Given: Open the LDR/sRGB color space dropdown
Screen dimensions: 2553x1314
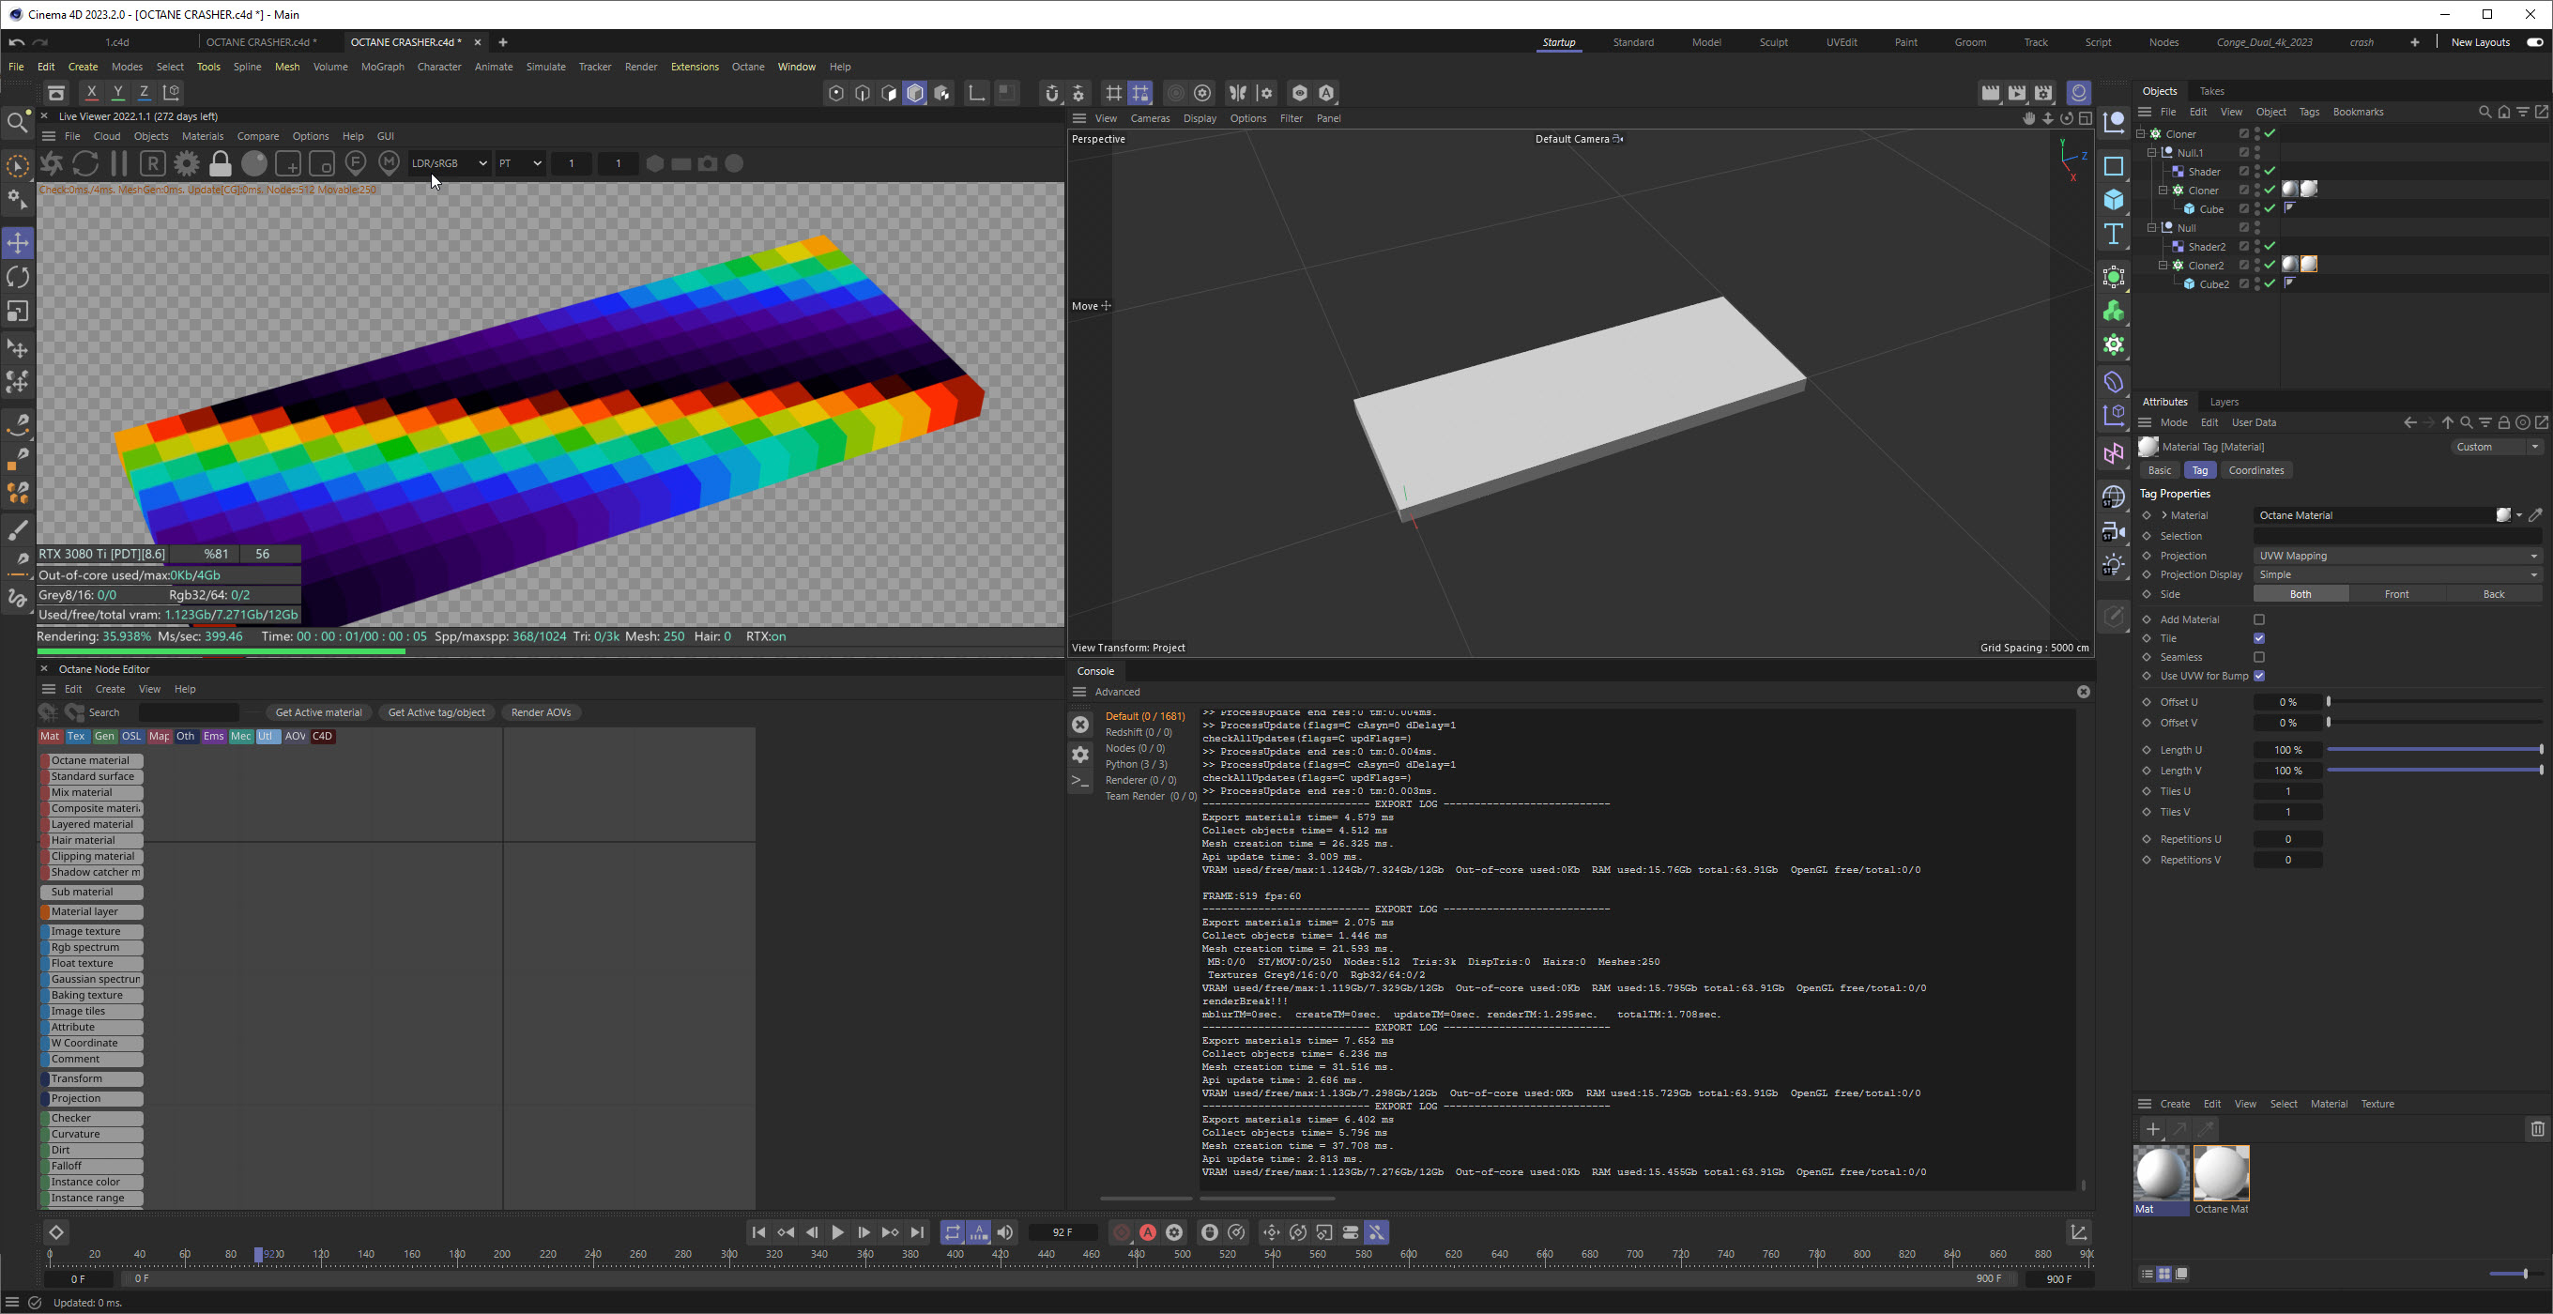Looking at the screenshot, I should pos(449,163).
